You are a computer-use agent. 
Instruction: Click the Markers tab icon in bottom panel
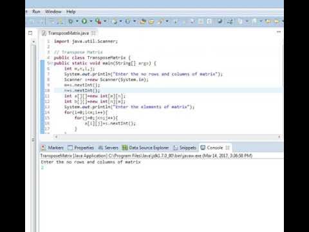pos(44,148)
